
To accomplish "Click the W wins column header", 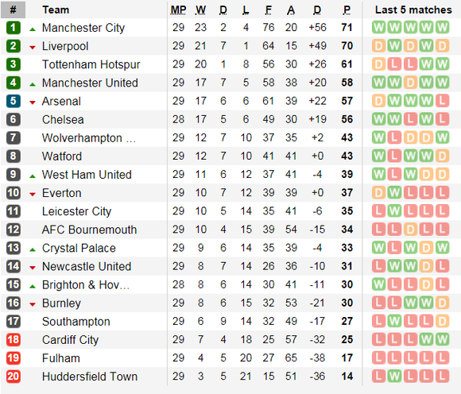I will [200, 10].
